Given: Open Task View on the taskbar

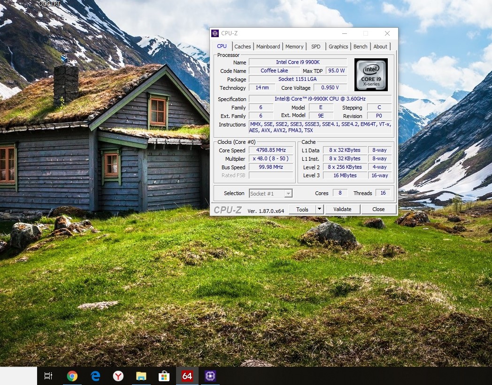Looking at the screenshot, I should point(48,376).
